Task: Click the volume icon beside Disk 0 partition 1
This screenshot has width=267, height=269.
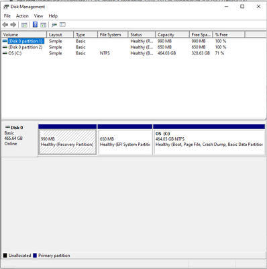Action: point(5,41)
